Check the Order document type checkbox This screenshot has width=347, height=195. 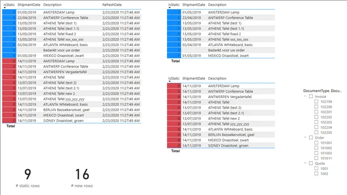click(x=311, y=138)
